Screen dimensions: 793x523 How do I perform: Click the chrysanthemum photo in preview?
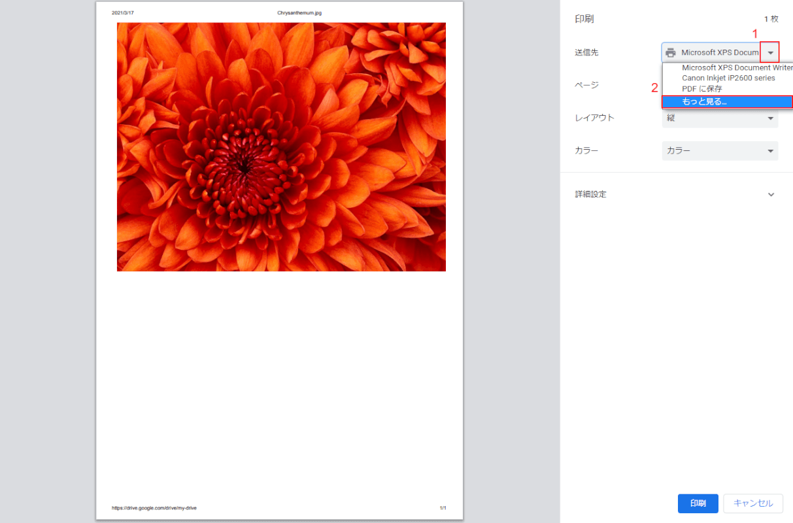coord(281,147)
